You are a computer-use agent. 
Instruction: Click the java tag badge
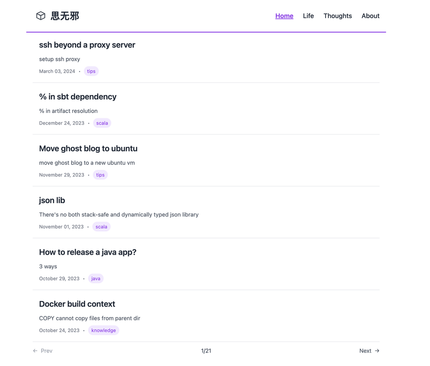[96, 278]
